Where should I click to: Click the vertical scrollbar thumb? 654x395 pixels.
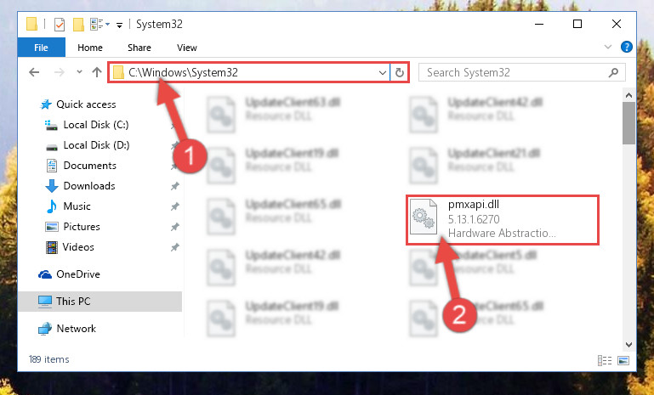click(x=628, y=123)
